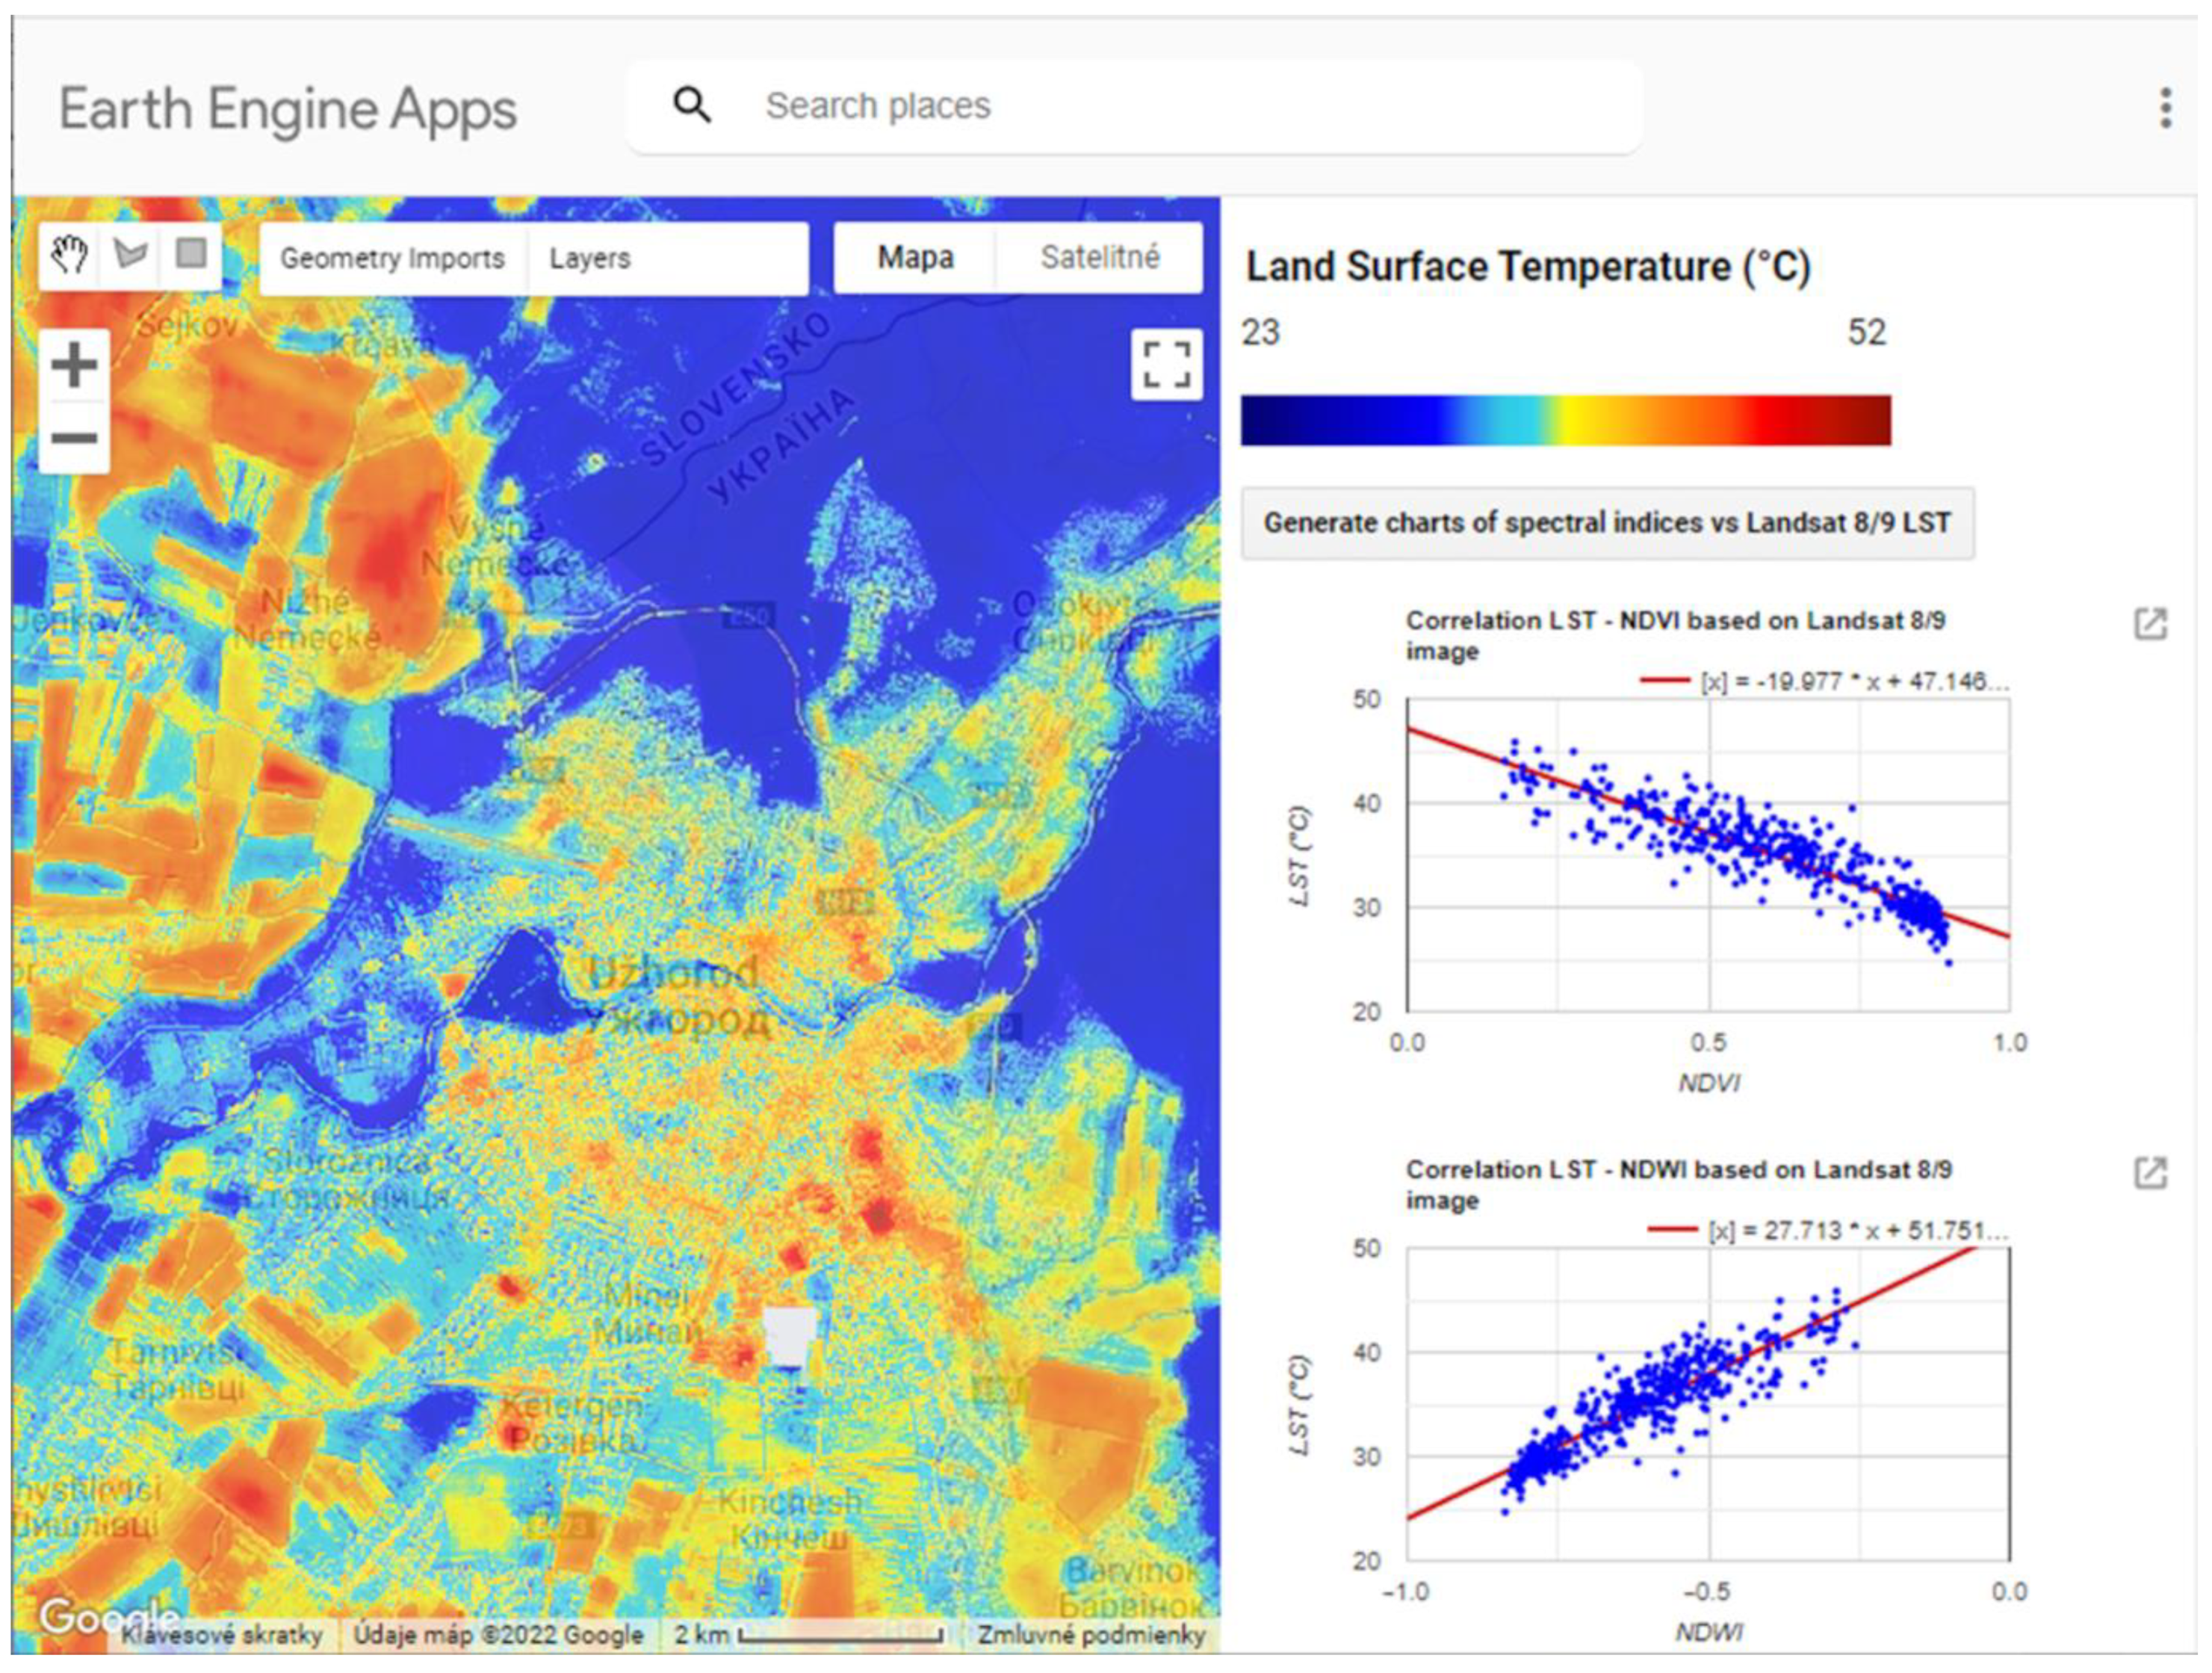Select the hand pan tool
This screenshot has height=1673, width=2212.
69,255
